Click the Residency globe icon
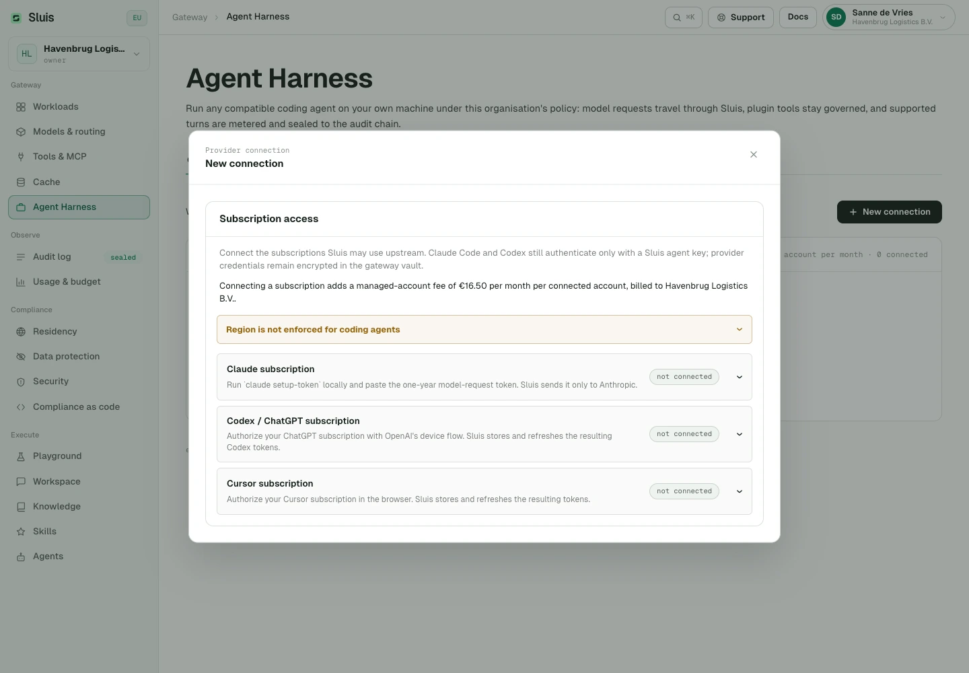This screenshot has width=969, height=673. (21, 332)
